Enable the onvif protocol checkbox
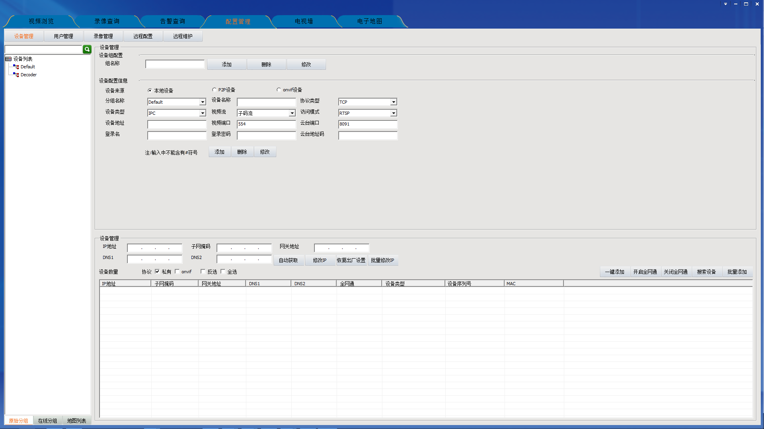This screenshot has width=764, height=429. pyautogui.click(x=177, y=272)
